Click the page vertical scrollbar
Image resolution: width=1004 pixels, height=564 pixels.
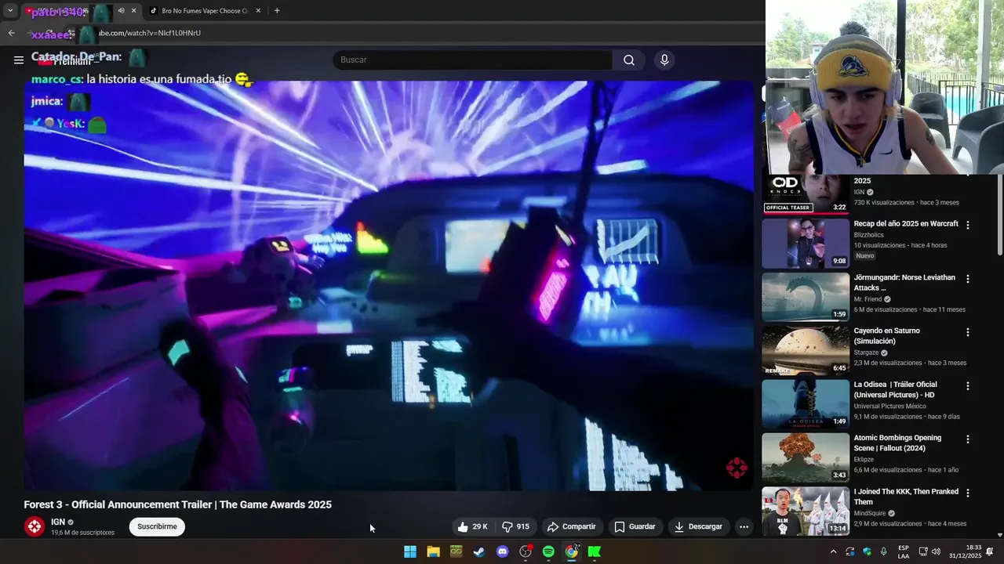[x=1000, y=215]
